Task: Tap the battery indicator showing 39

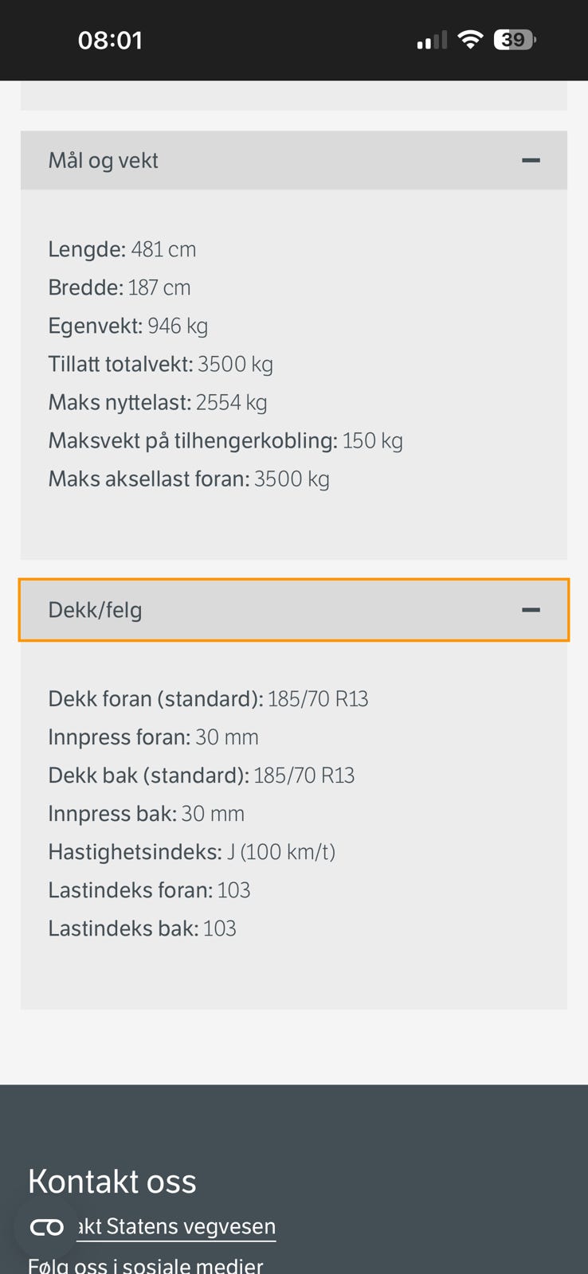Action: 515,40
